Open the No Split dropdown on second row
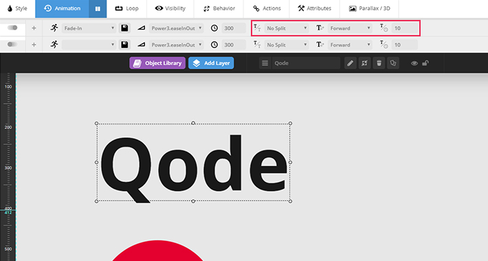The width and height of the screenshot is (488, 261). coord(287,45)
